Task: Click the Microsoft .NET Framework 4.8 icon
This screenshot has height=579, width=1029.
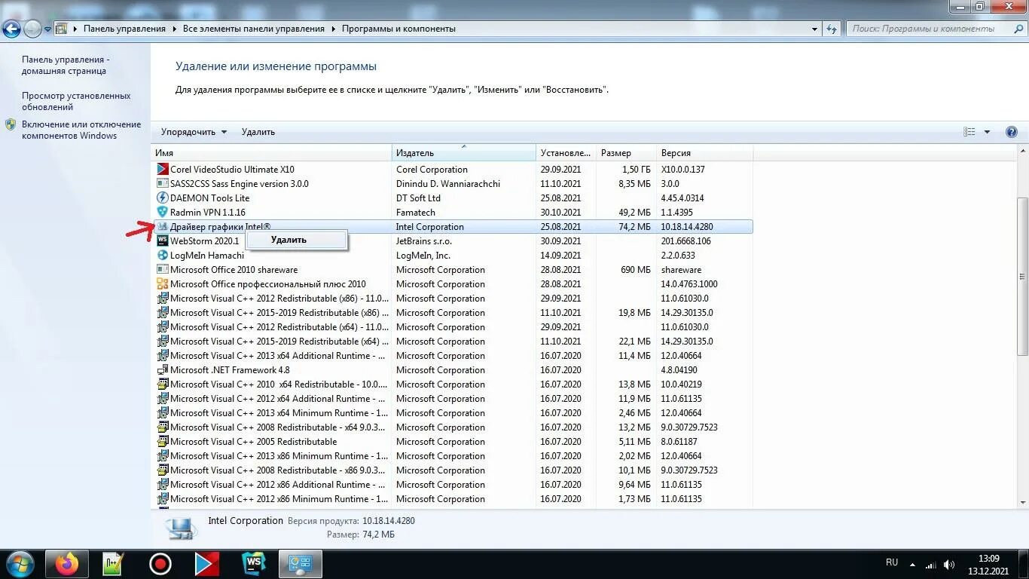Action: point(162,370)
